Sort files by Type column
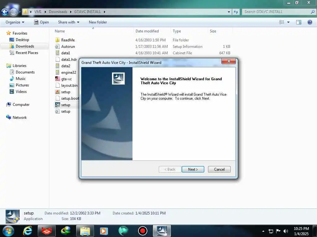The width and height of the screenshot is (317, 237). [x=177, y=31]
